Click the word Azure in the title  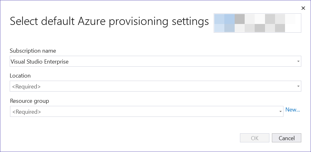tap(92, 21)
